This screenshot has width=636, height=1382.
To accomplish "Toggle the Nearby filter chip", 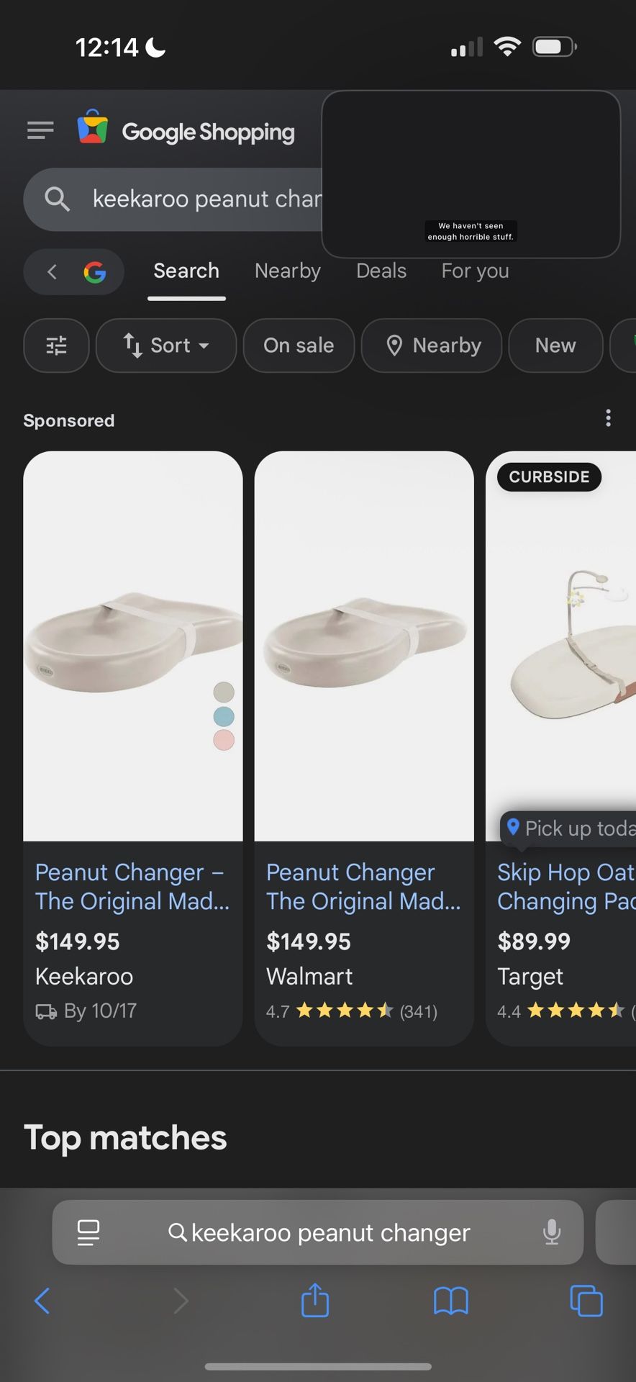I will click(x=432, y=345).
